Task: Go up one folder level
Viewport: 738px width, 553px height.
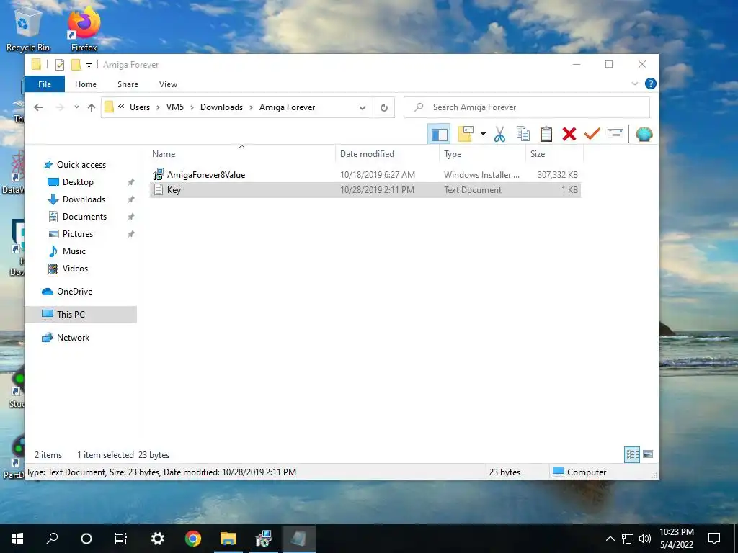Action: point(92,107)
